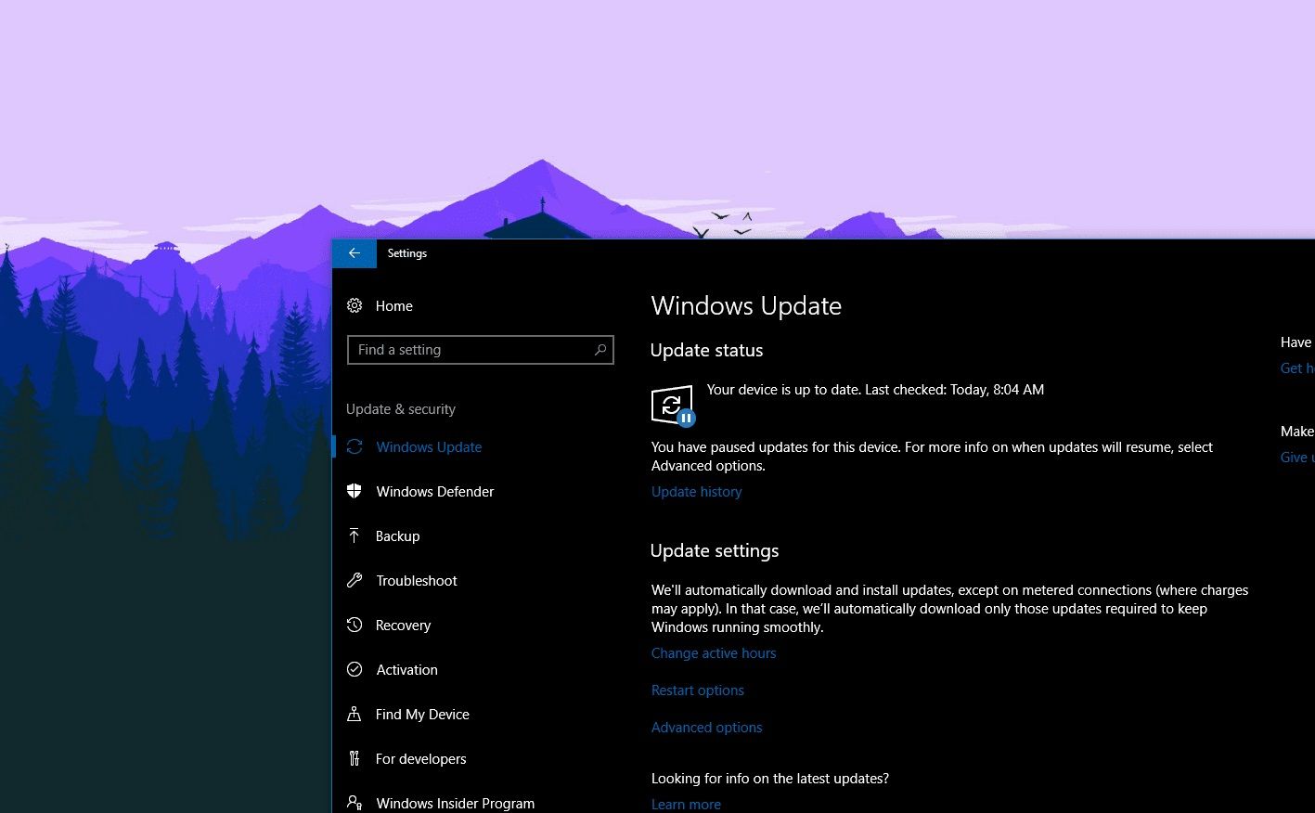Click the Recovery clock icon
This screenshot has height=813, width=1315.
point(355,625)
